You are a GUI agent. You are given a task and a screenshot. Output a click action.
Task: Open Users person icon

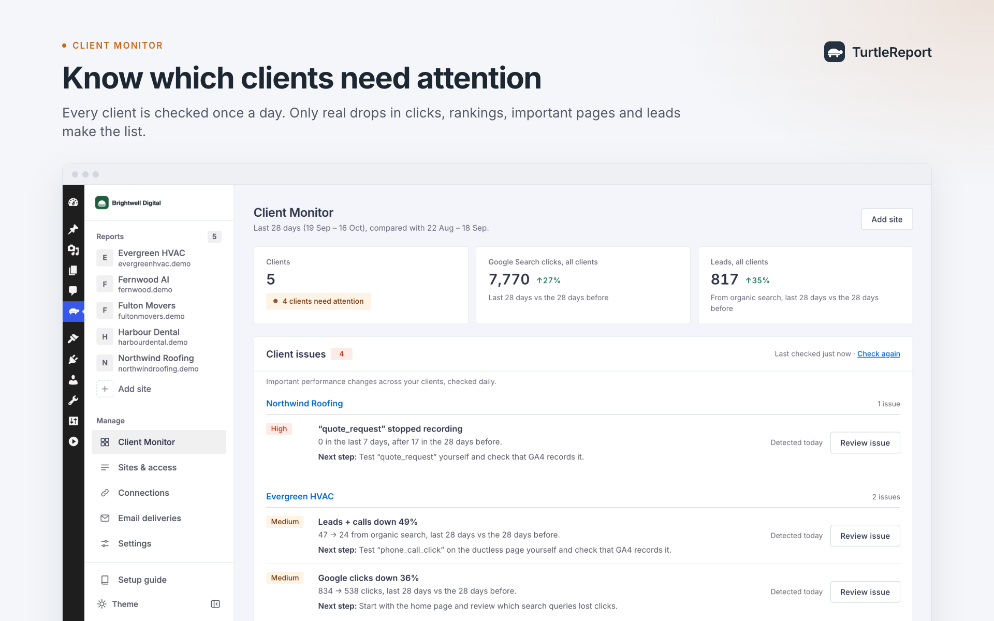coord(73,380)
